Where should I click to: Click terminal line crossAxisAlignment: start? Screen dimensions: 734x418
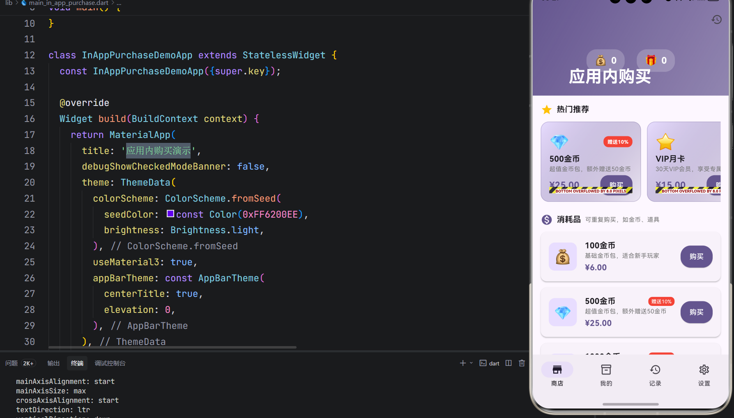67,400
